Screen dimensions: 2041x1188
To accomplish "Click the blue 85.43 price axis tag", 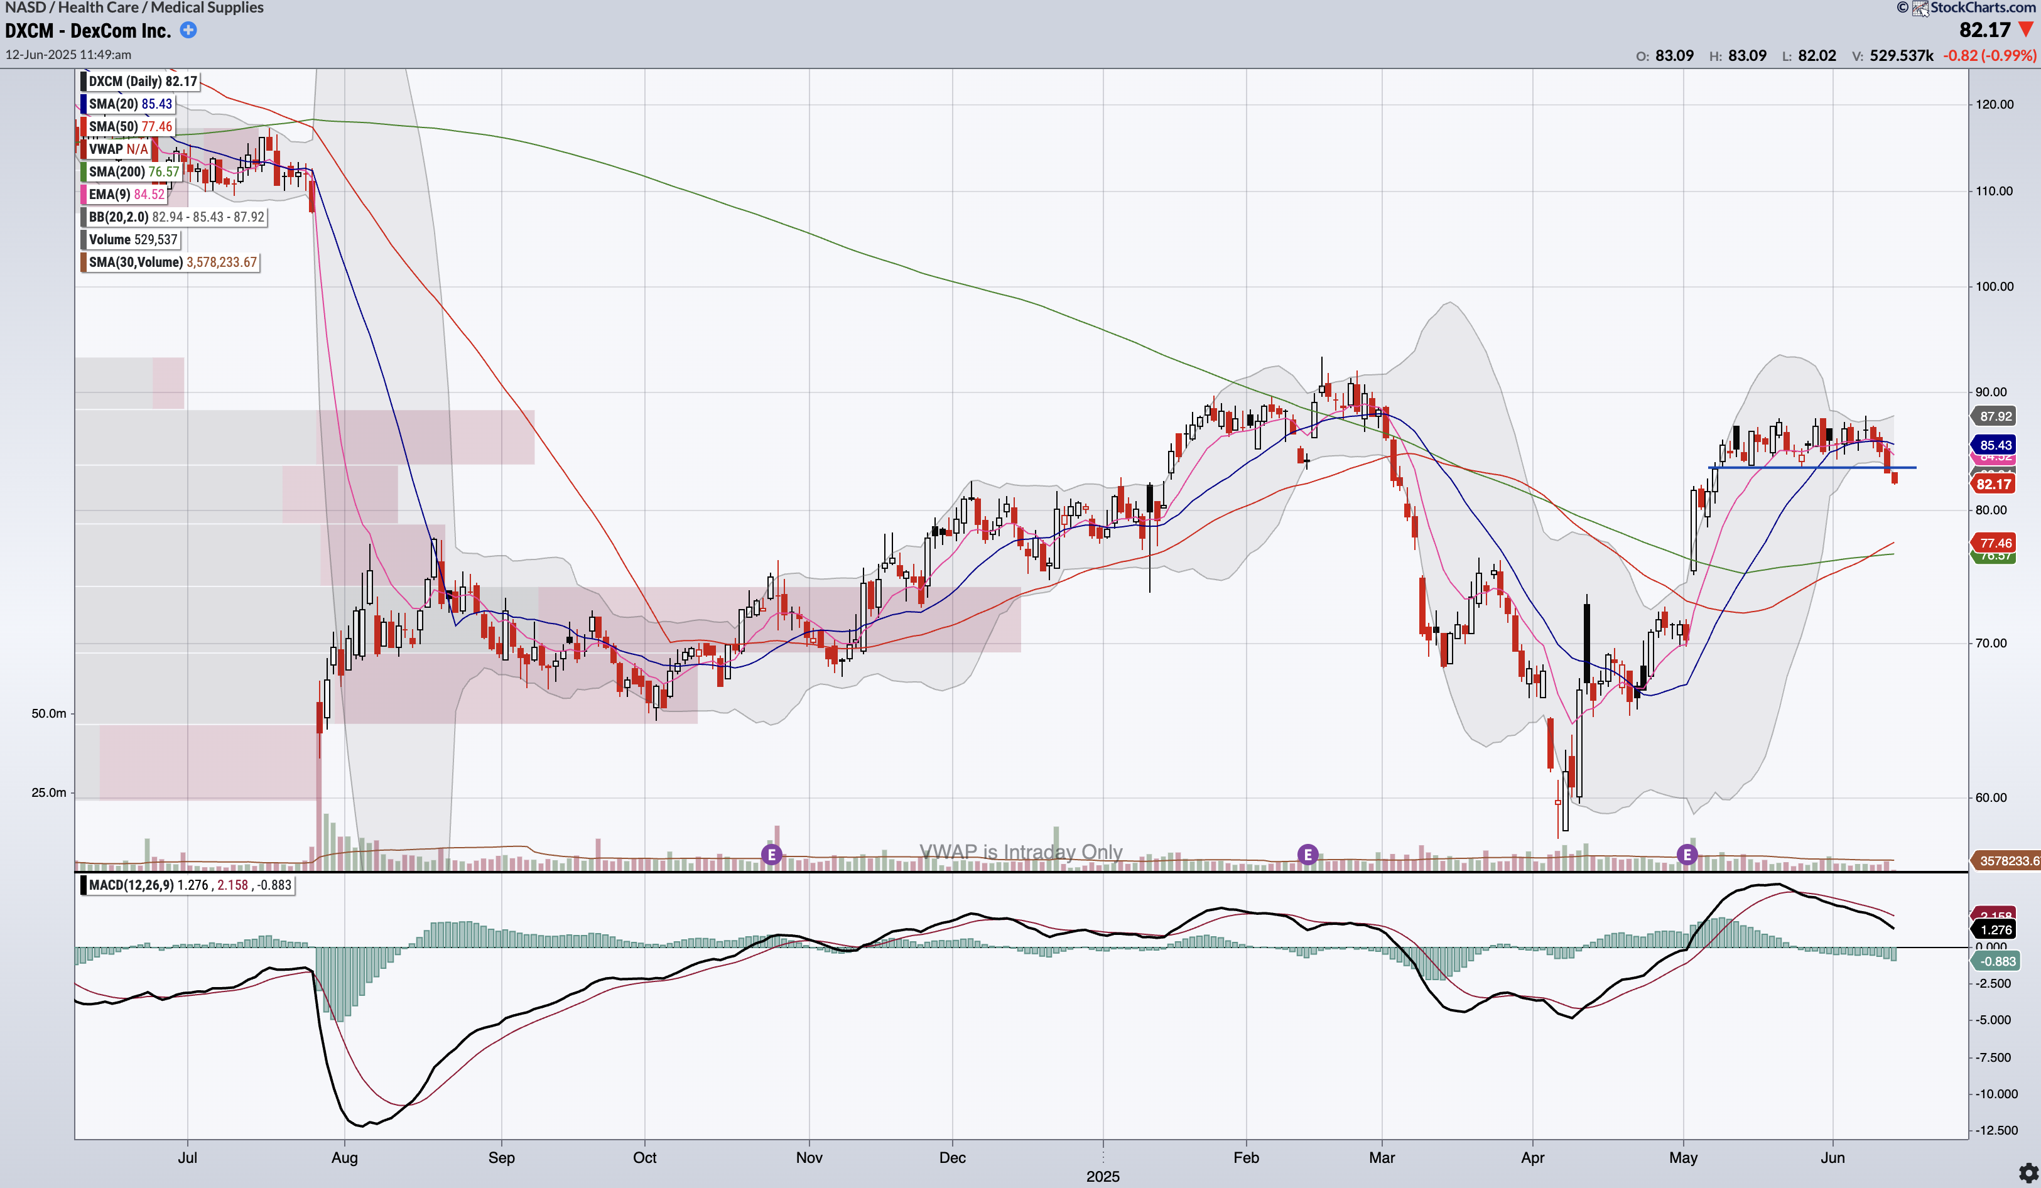I will click(x=1995, y=445).
